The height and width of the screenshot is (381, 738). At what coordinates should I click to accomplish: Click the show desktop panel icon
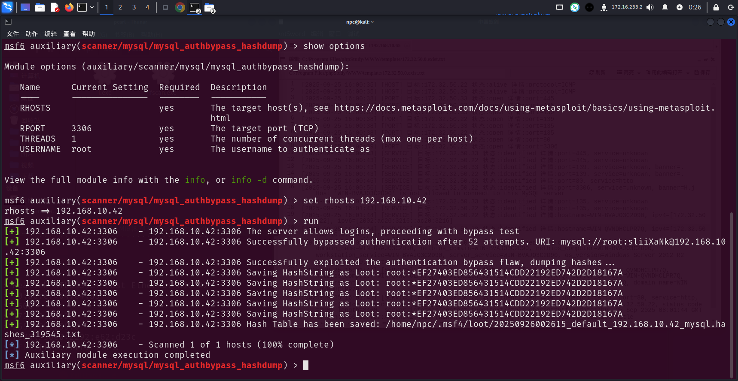point(25,7)
